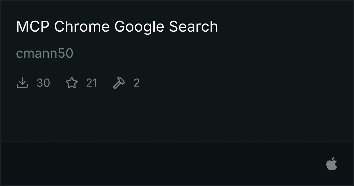Open the MCP Chrome Google Search title
The width and height of the screenshot is (354, 186).
coord(117,27)
